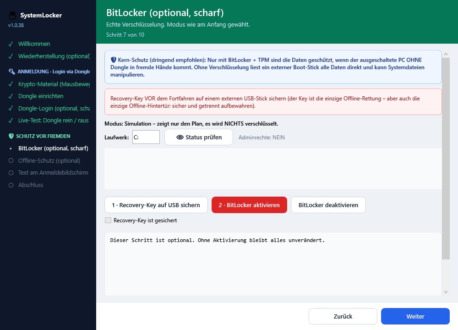Click the blue Kern-Schutz notice text
Screen dimensions: 458x330
tap(273, 67)
